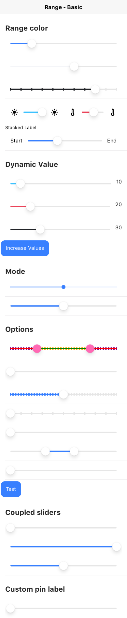This screenshot has width=127, height=618.
Task: Click the Increase Values button
Action: 25,248
